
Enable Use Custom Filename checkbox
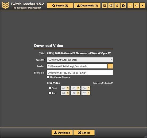(x=48, y=77)
